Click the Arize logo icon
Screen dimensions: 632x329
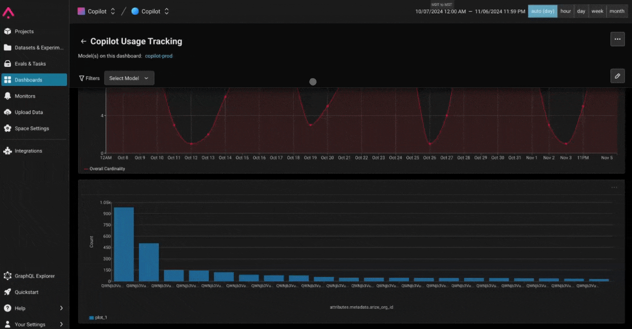(8, 12)
